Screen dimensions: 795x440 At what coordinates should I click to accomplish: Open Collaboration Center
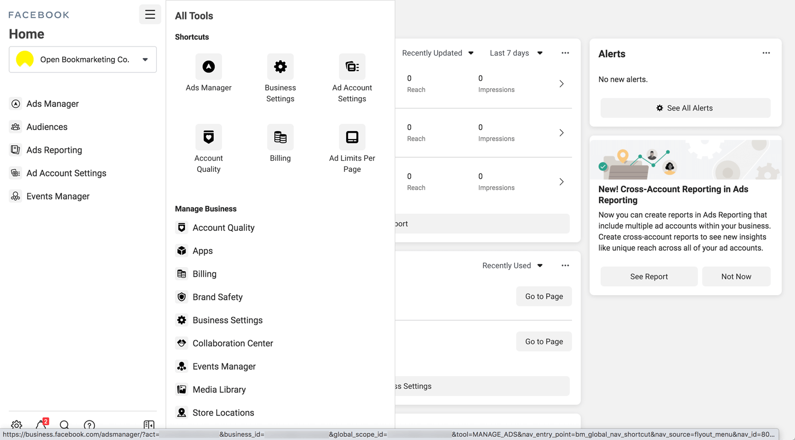(x=233, y=343)
